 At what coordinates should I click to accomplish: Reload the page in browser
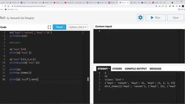pyautogui.click(x=5, y=6)
